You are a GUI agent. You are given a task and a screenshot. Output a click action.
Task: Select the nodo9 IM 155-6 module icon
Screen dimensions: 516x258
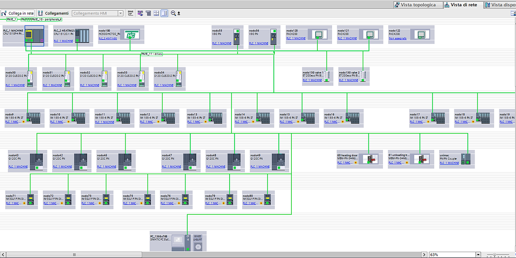point(34,118)
